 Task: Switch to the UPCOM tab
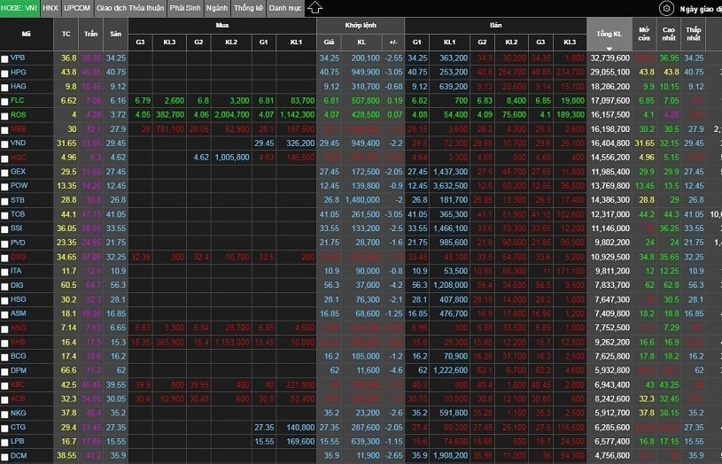point(77,8)
